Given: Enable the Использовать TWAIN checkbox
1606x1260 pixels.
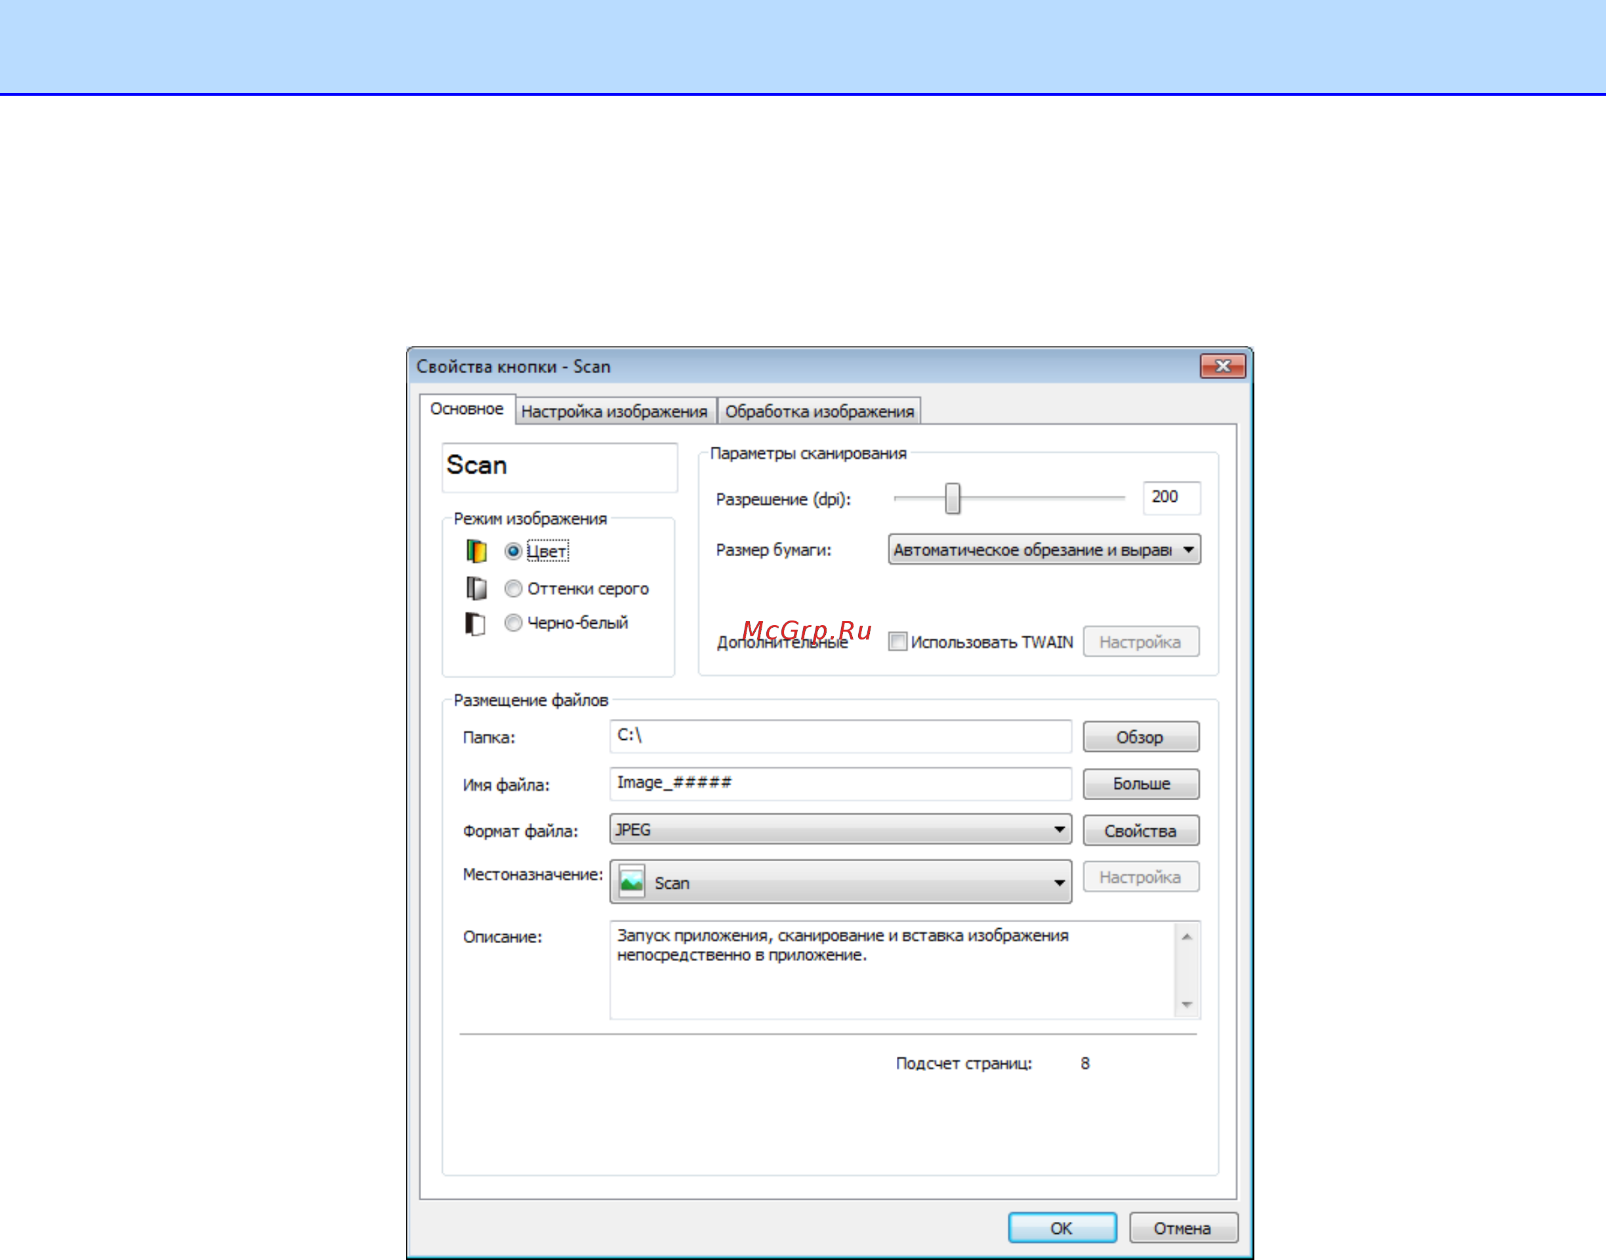Looking at the screenshot, I should (x=897, y=641).
